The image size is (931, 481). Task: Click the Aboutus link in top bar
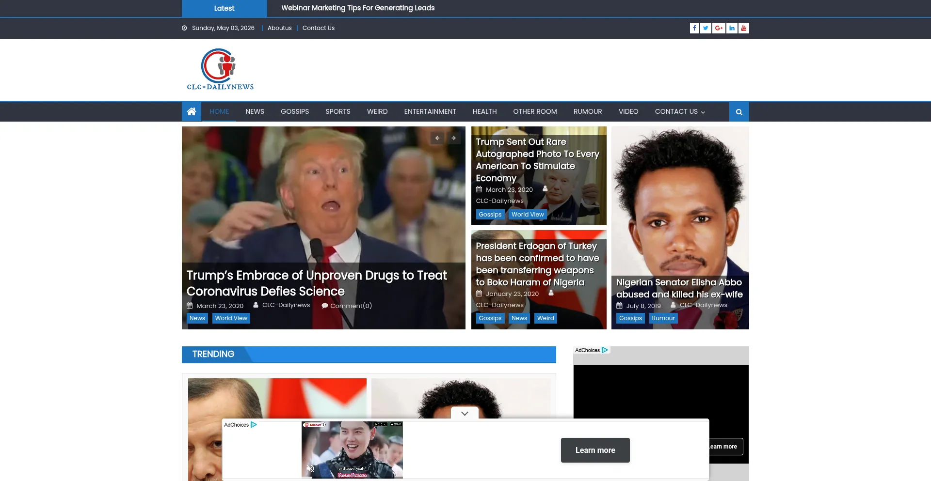pos(280,28)
